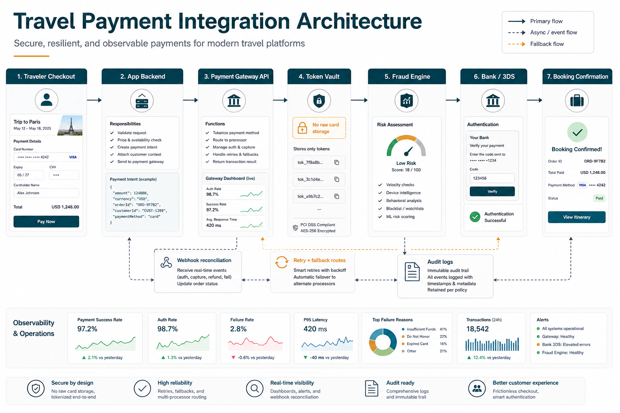Select the 4. Token Vault header

[x=319, y=76]
